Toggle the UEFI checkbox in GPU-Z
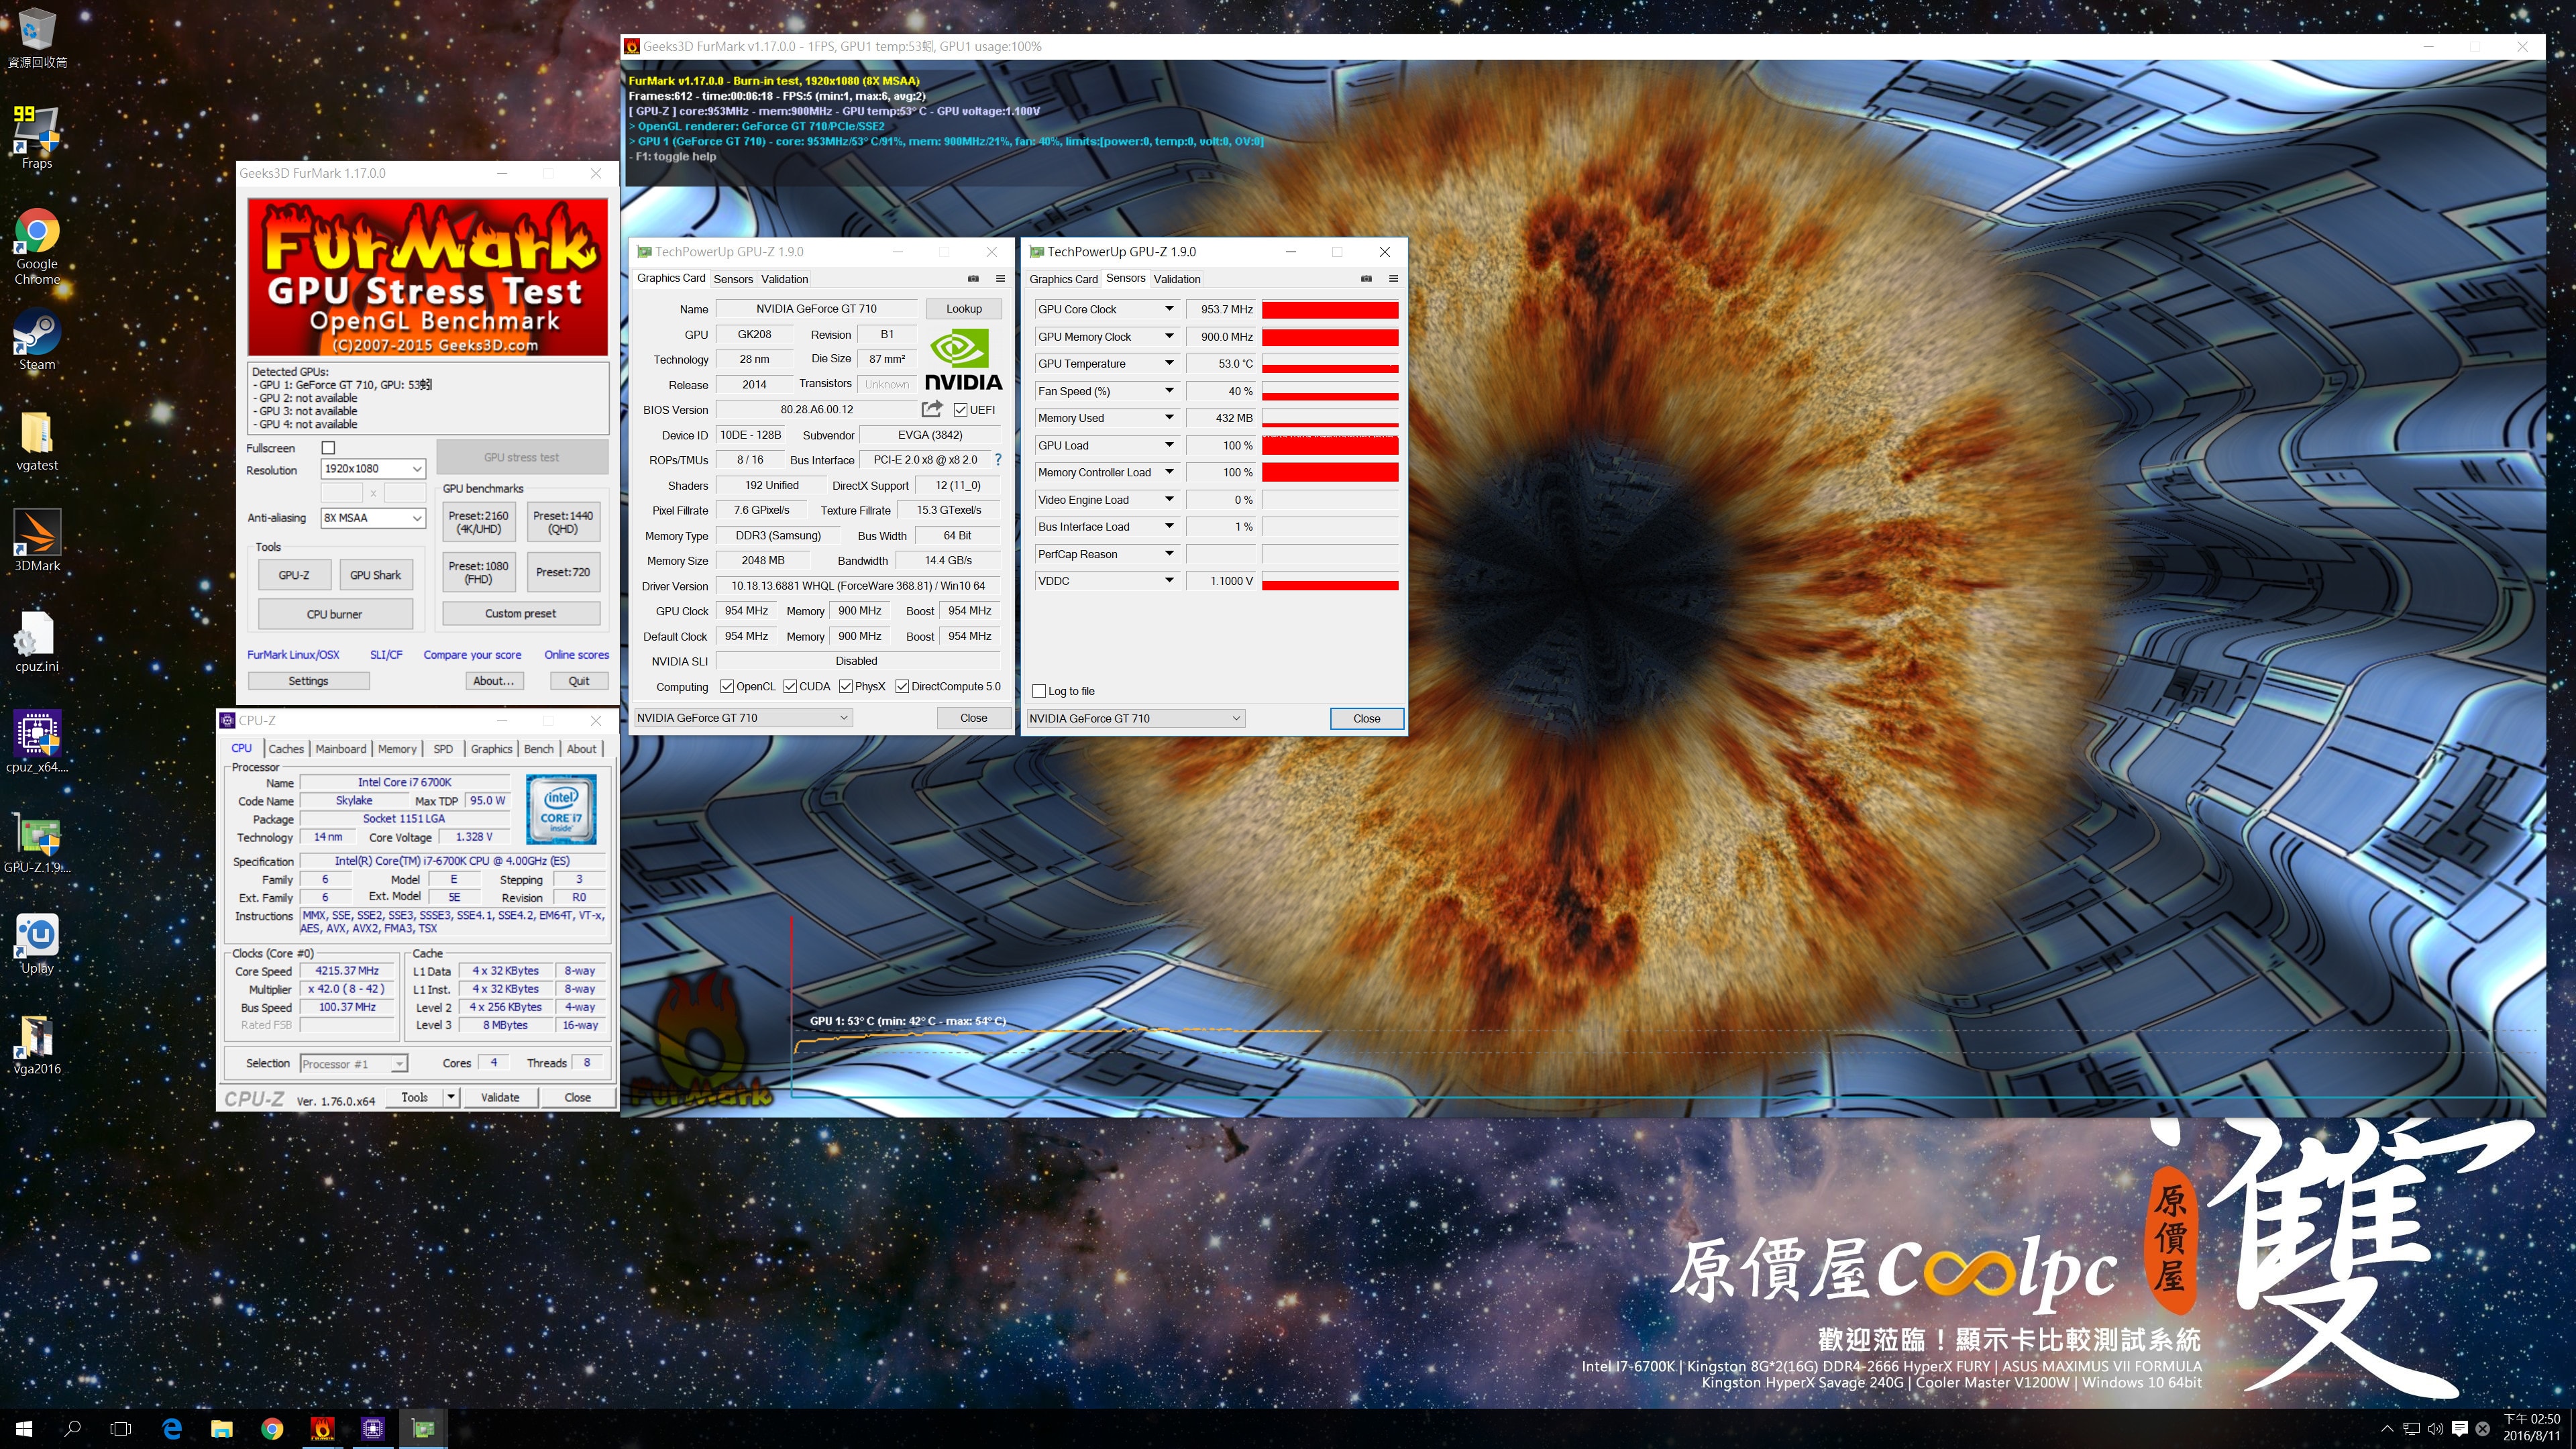The height and width of the screenshot is (1449, 2576). click(x=960, y=410)
